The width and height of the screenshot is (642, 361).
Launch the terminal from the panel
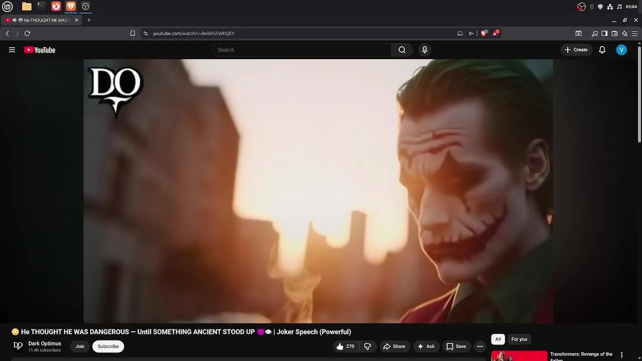point(41,7)
